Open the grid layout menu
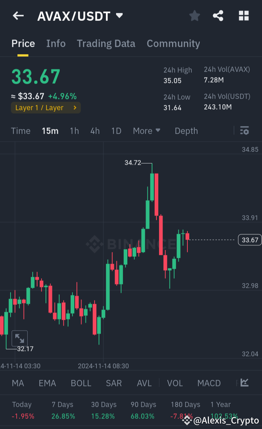The width and height of the screenshot is (262, 429). coord(243,16)
